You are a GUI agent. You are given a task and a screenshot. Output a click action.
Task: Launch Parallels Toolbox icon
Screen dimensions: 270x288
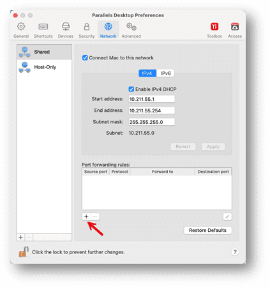pyautogui.click(x=214, y=30)
